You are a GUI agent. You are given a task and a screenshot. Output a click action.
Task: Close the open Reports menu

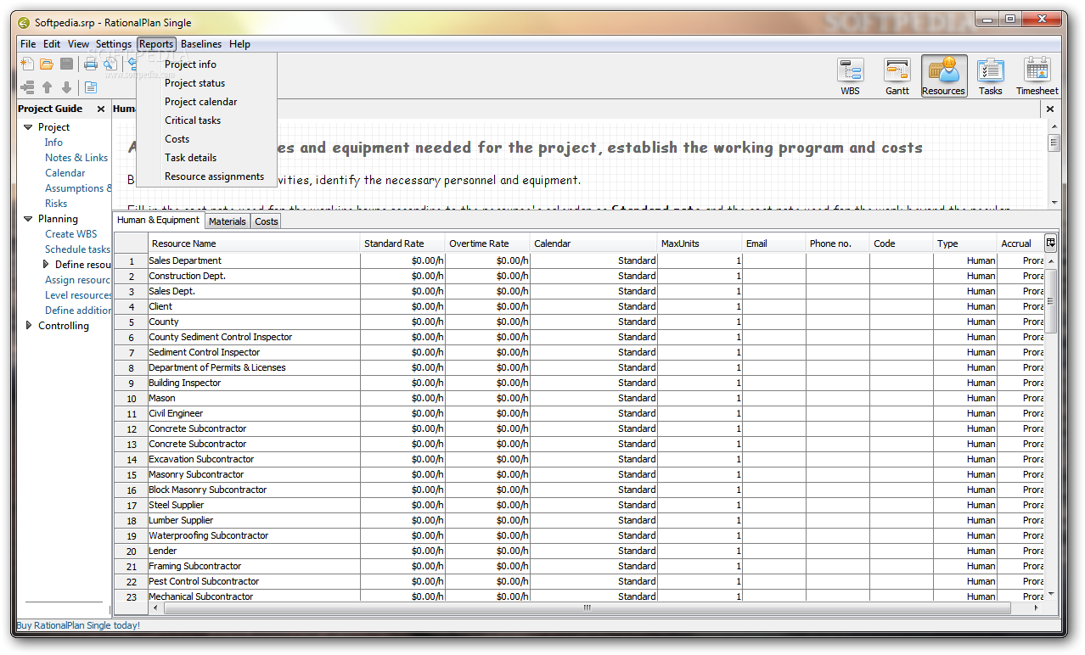click(x=156, y=44)
